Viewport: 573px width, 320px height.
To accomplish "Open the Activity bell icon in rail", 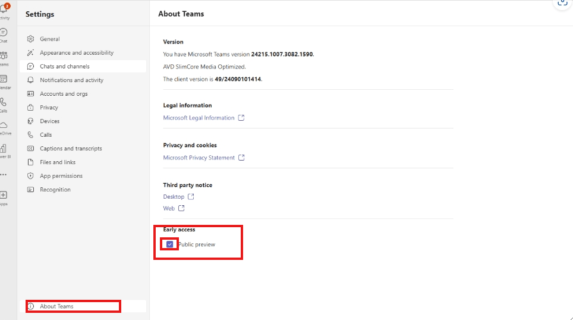I will click(4, 9).
